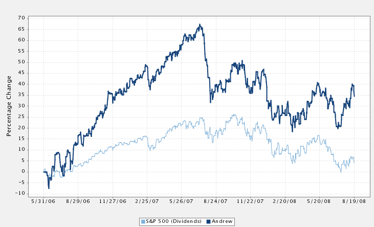This screenshot has width=374, height=227.
Task: Select the 'Andrew' legend label
Action: click(222, 221)
